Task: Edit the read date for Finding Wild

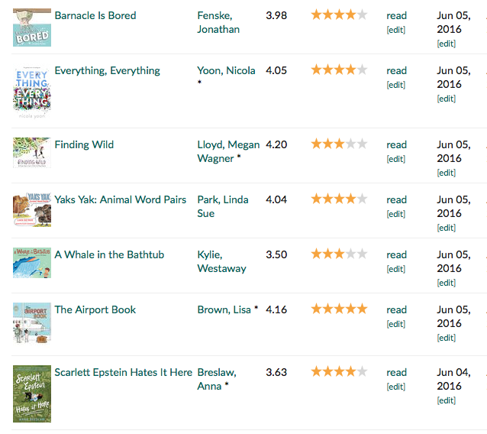Action: 446,173
